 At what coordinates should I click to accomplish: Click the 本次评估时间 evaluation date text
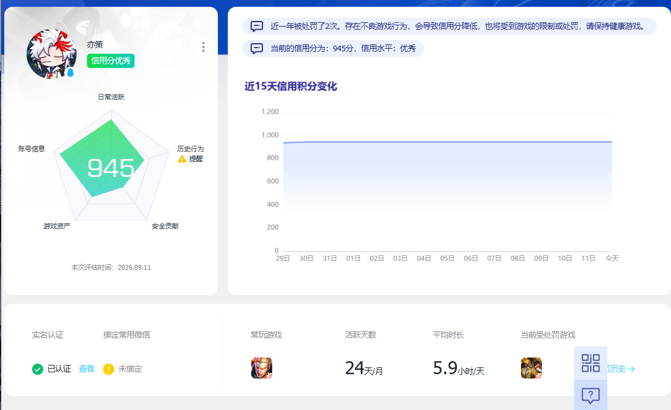pos(111,267)
